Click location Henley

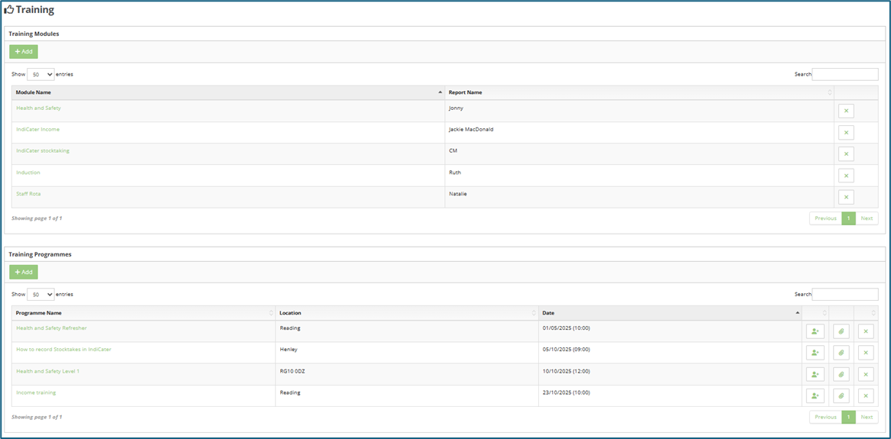pos(289,350)
